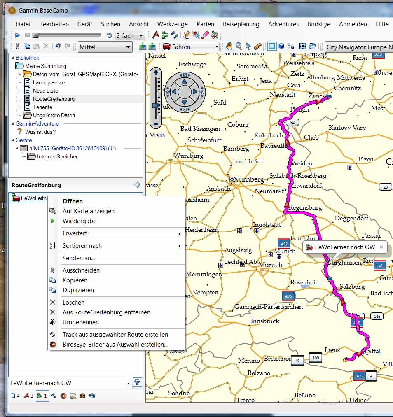Select the pink eraser tool
The height and width of the screenshot is (417, 393).
click(205, 35)
